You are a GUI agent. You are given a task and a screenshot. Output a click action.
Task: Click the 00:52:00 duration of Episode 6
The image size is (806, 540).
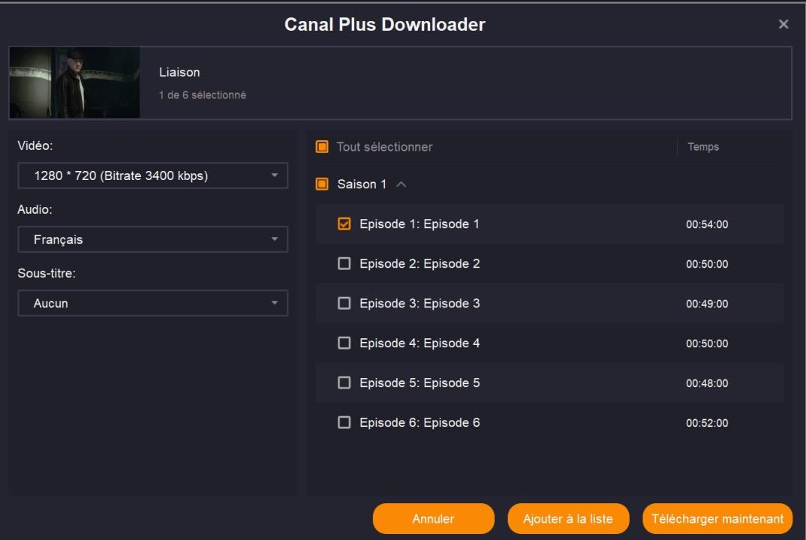(707, 423)
